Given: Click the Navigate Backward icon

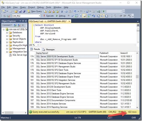Looking at the screenshot, I should [88, 12].
